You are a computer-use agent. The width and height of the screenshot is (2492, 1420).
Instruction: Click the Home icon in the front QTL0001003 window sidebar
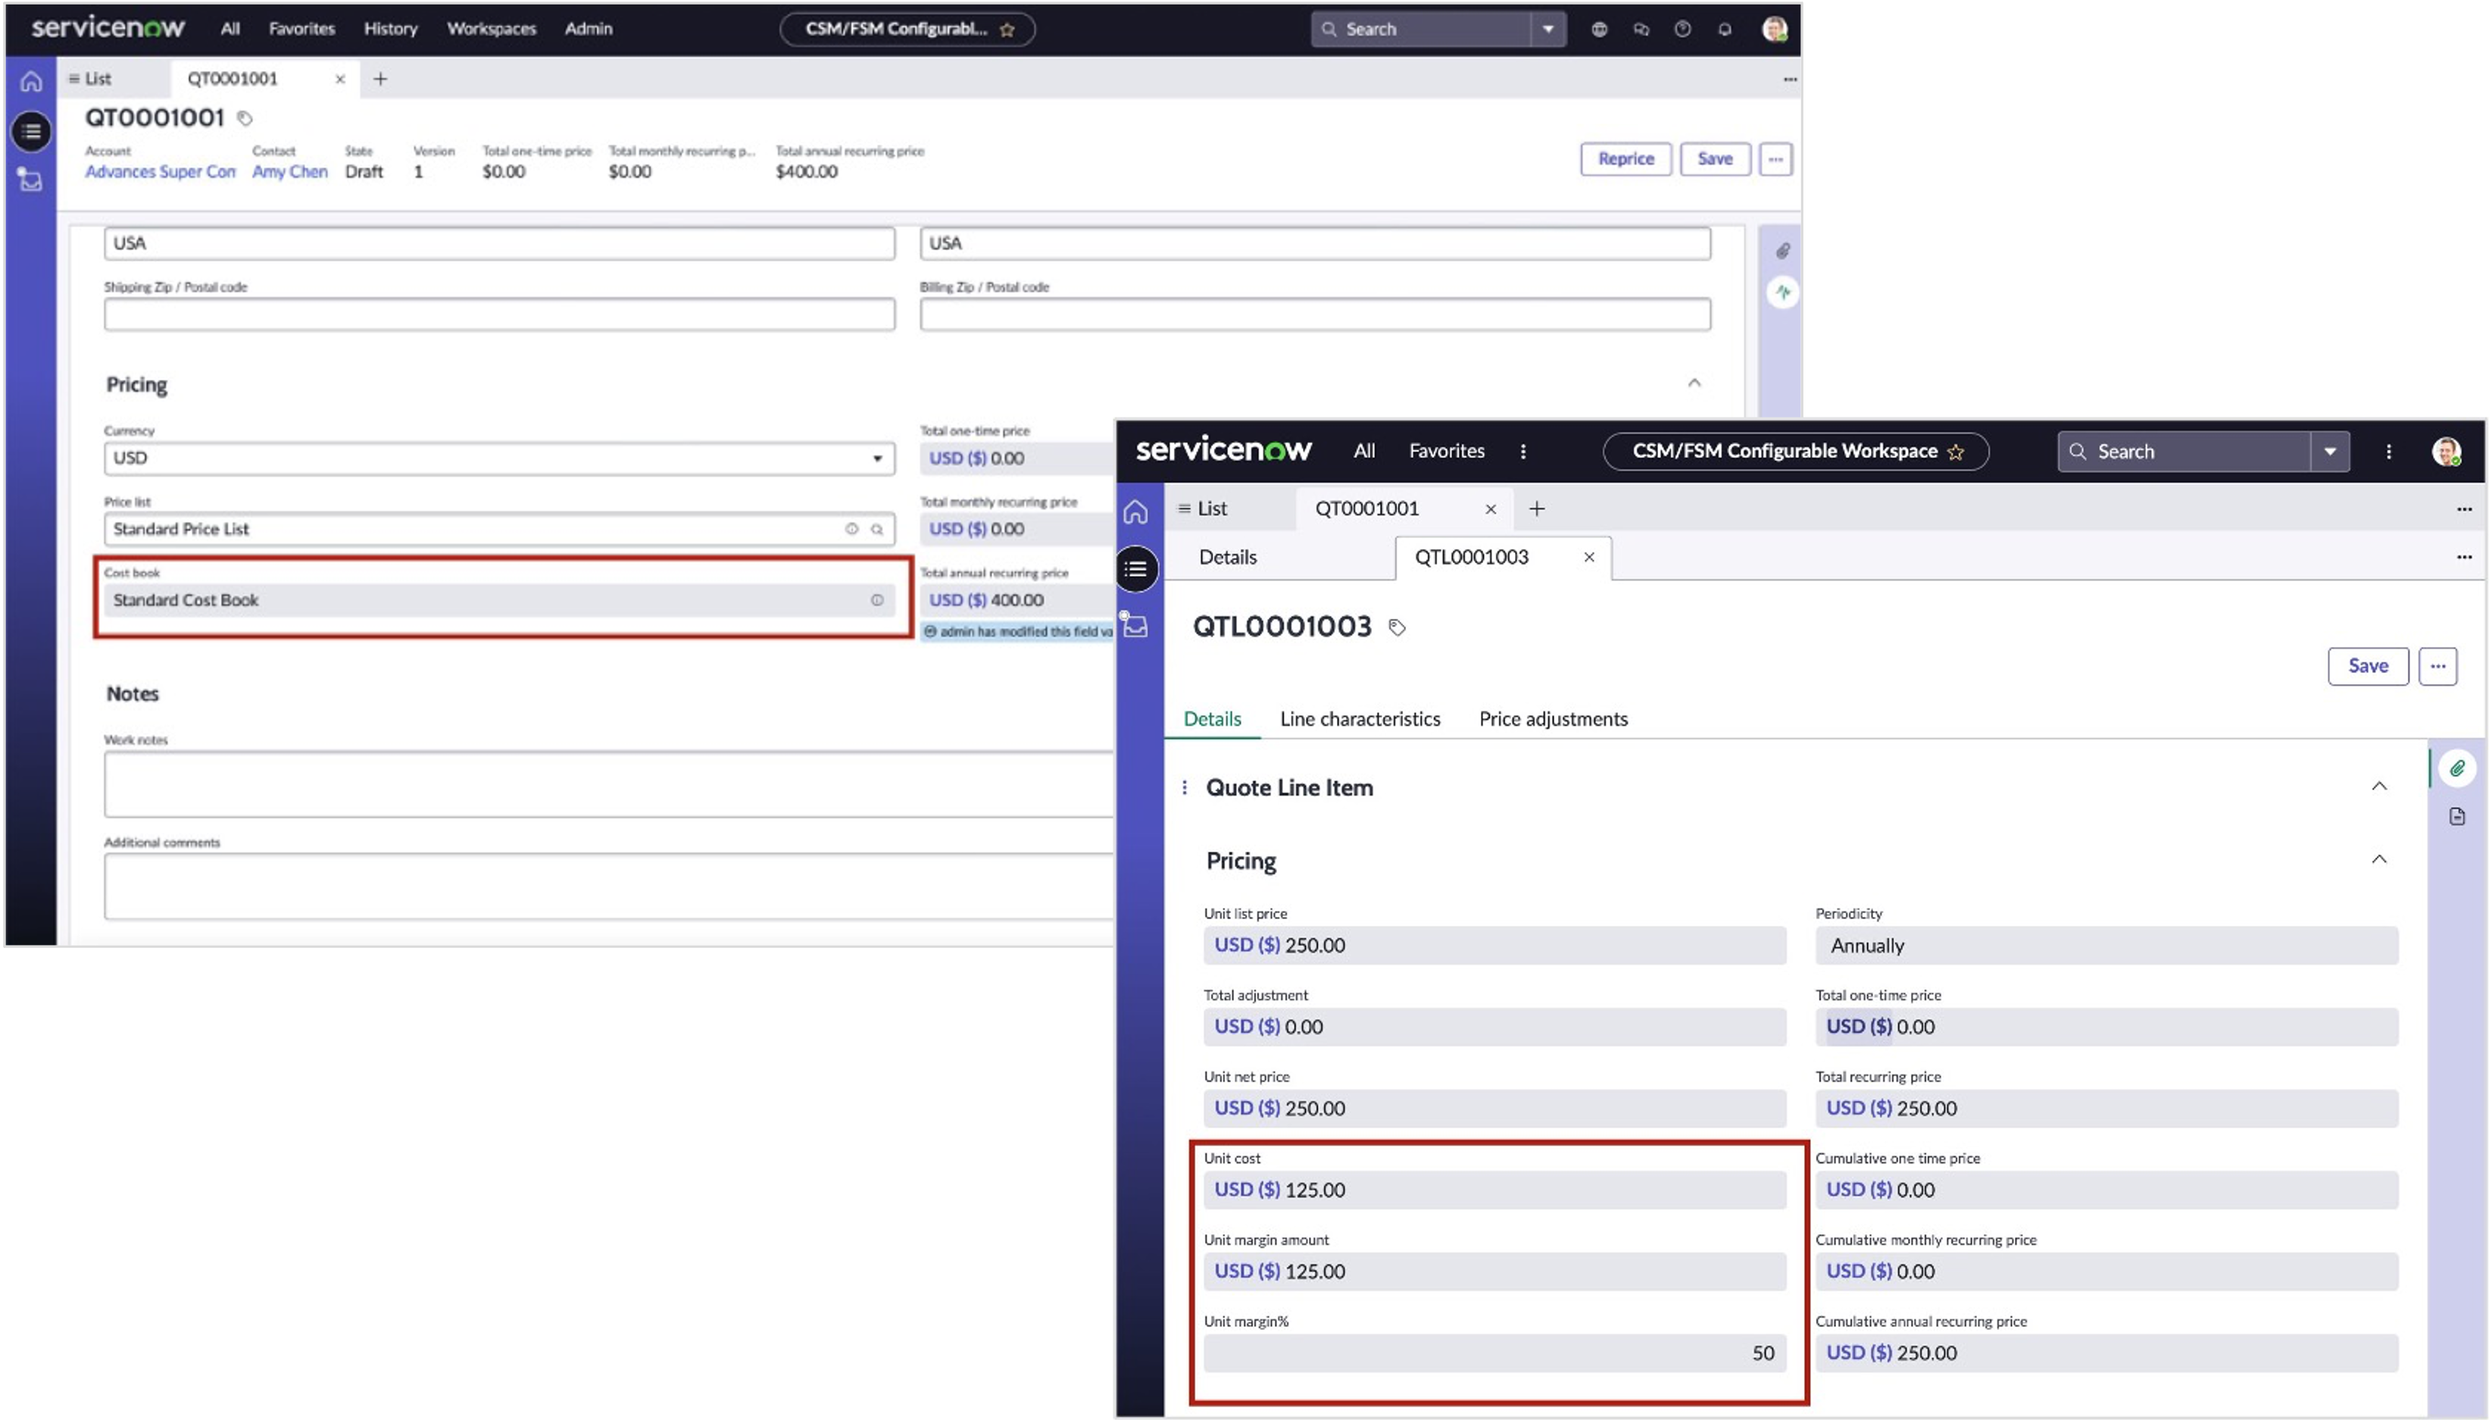tap(1135, 512)
